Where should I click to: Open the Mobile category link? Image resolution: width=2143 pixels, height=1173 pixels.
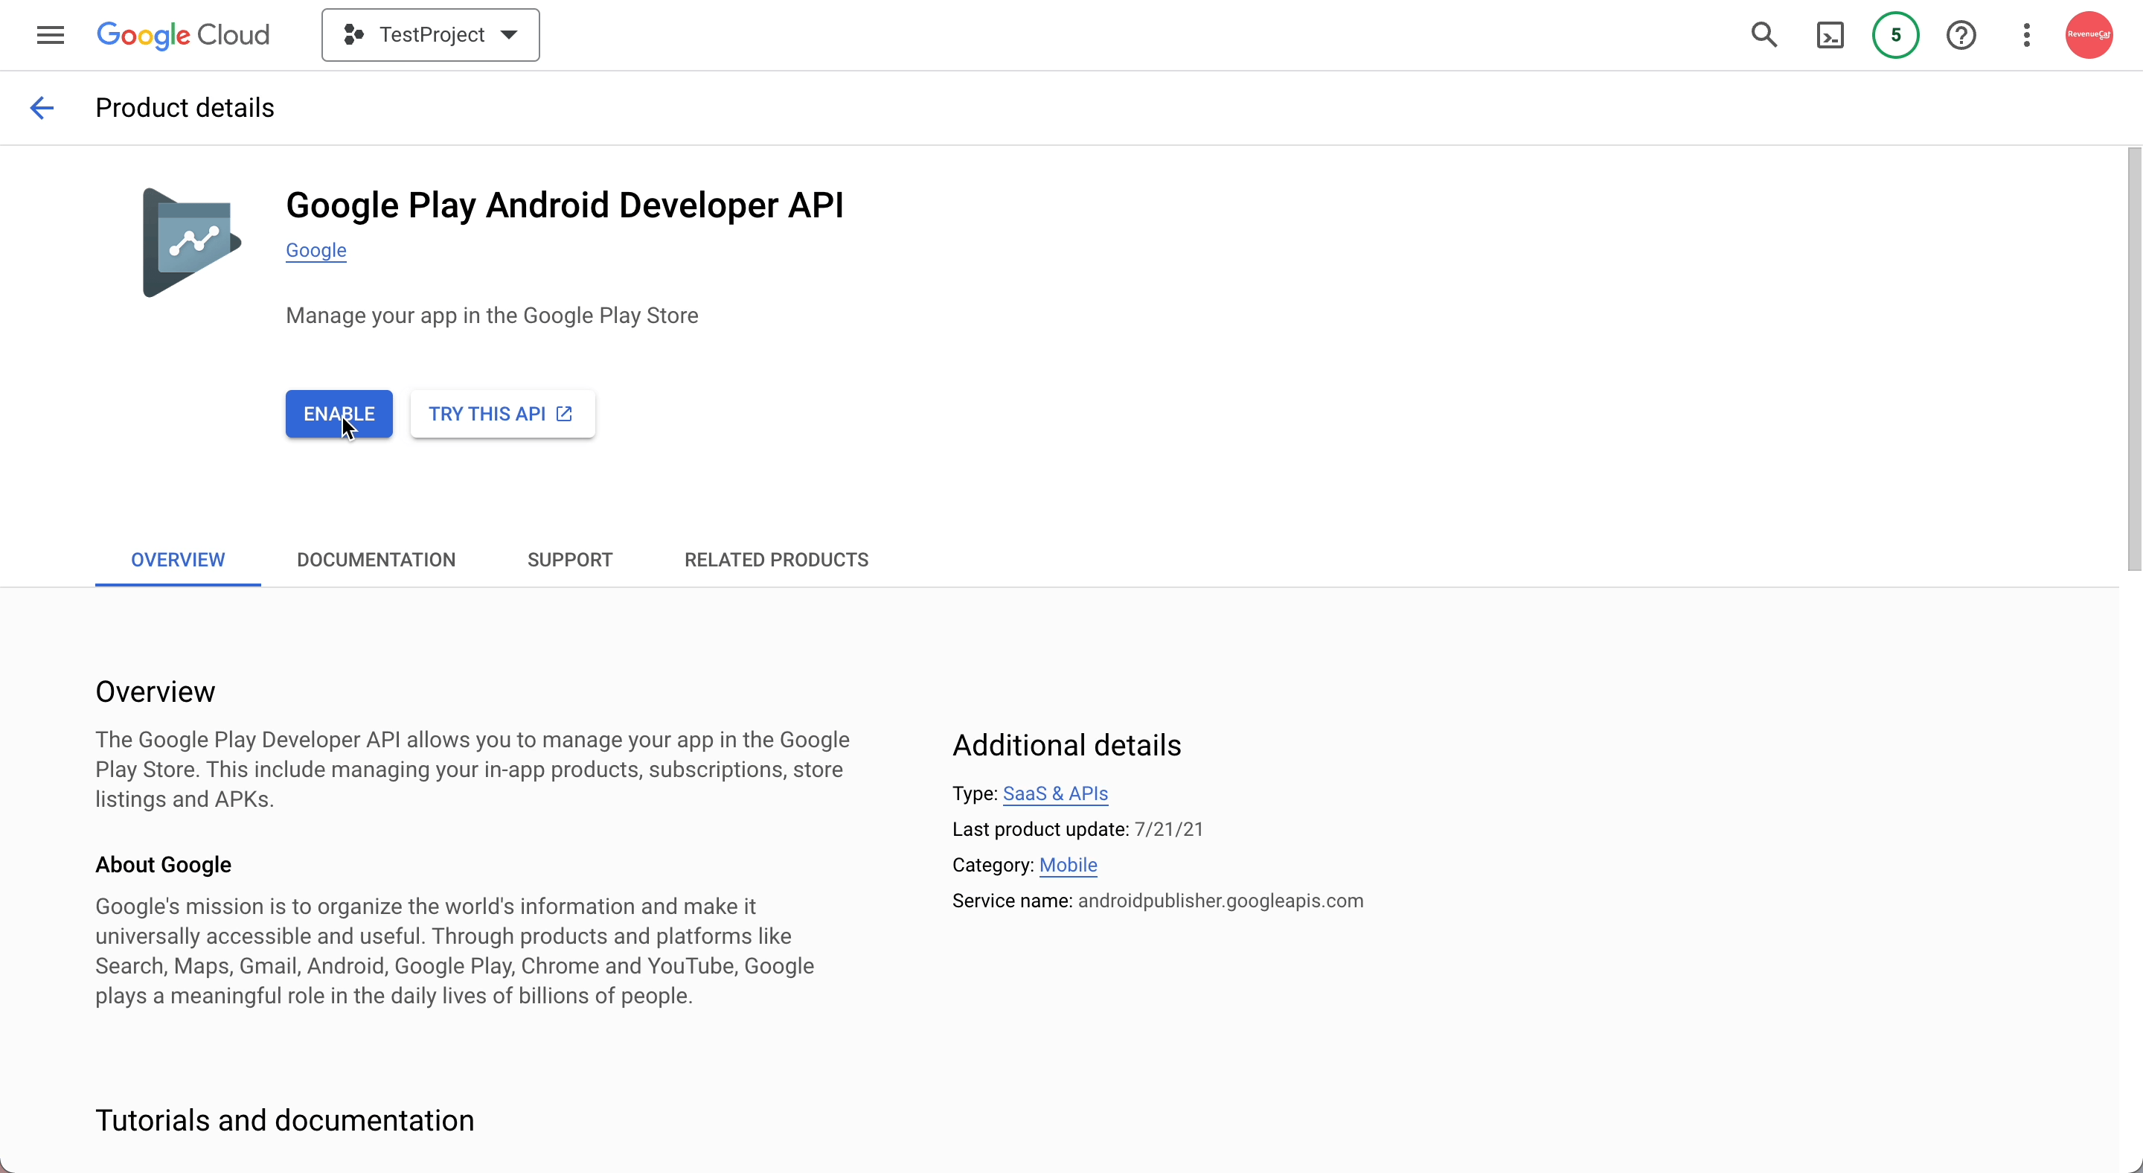click(x=1069, y=865)
